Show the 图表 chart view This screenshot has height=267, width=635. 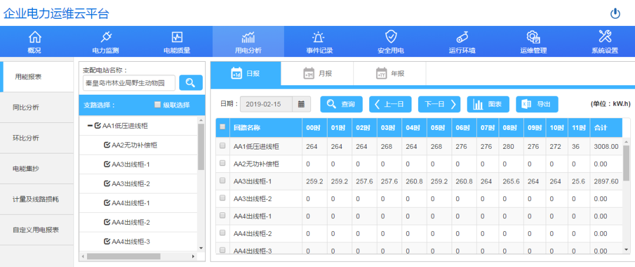(488, 104)
